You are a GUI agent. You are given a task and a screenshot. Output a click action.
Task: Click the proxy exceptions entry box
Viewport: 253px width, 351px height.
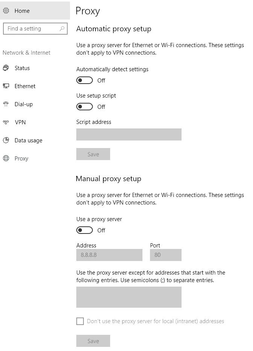(x=129, y=297)
